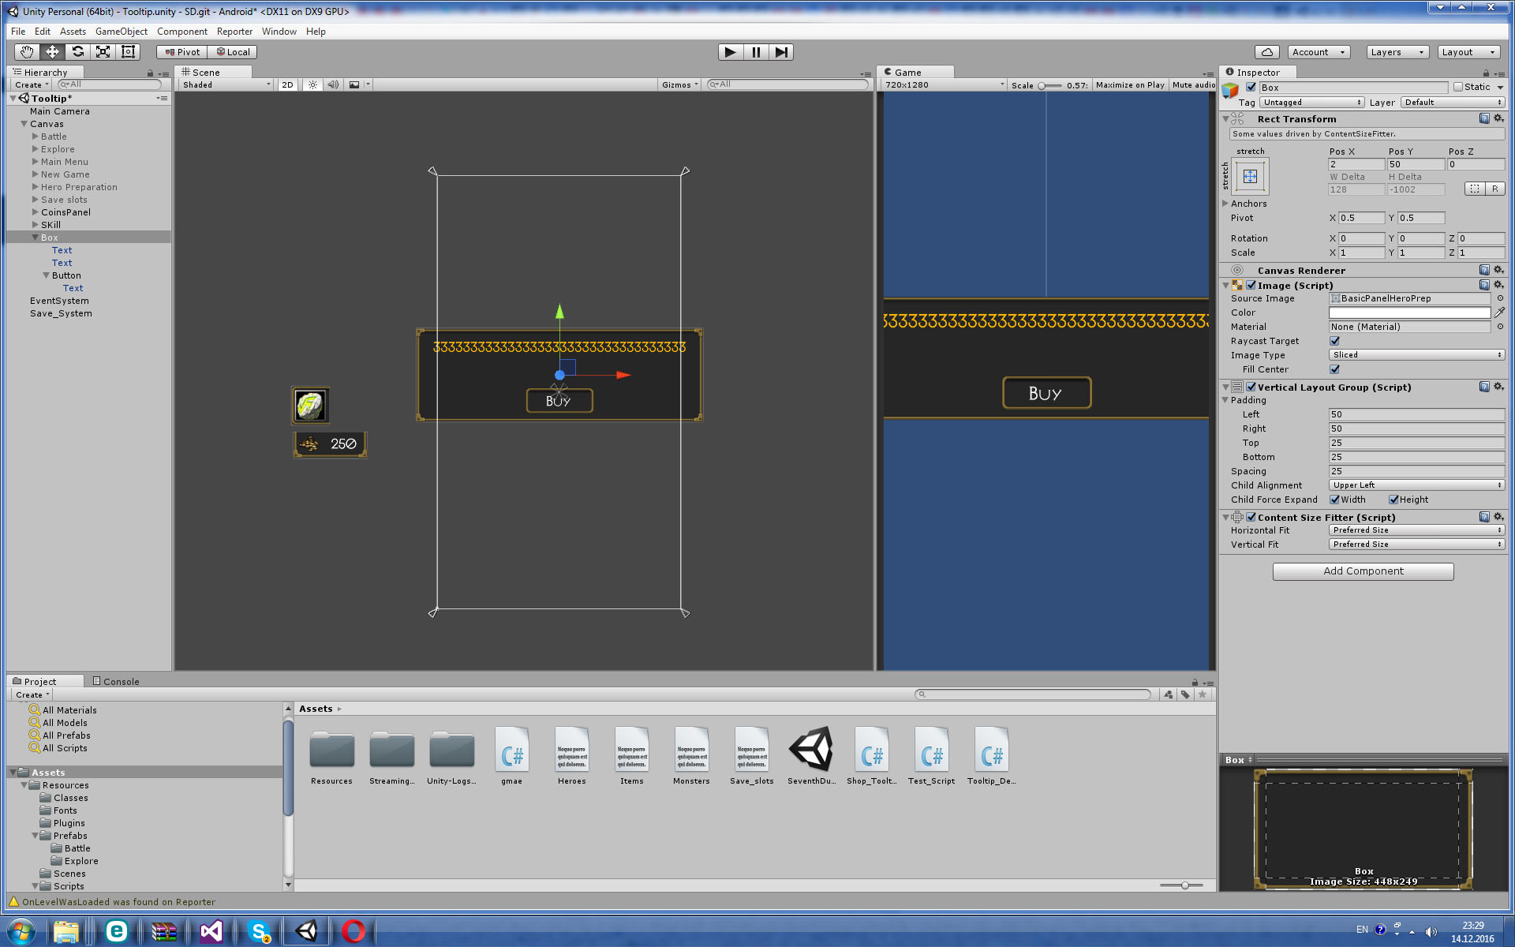The height and width of the screenshot is (947, 1515).
Task: Open the Window menu
Action: 279,32
